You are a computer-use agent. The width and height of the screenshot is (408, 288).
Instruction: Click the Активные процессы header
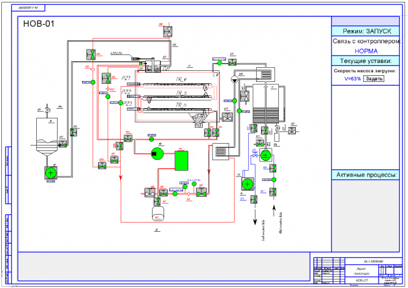click(x=366, y=175)
